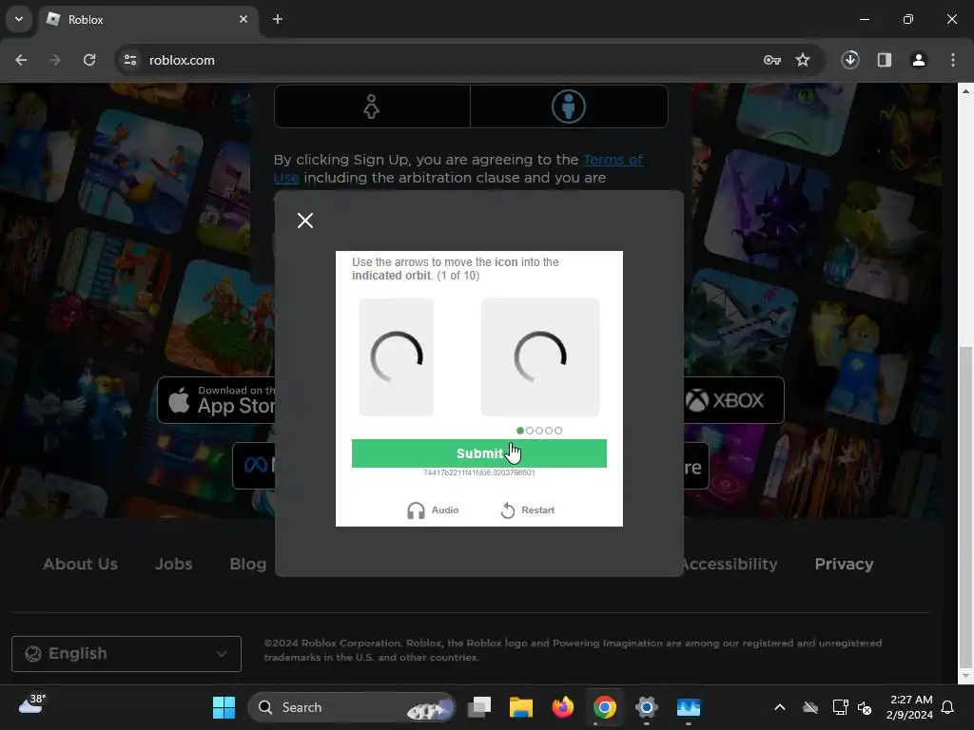
Task: Open File Explorer from the taskbar
Action: coord(521,707)
